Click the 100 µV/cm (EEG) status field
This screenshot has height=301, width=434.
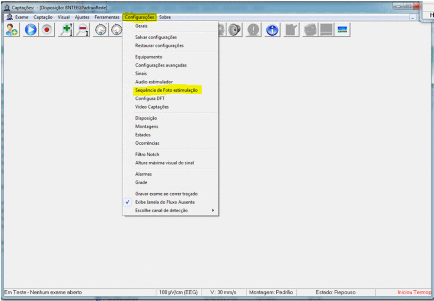click(181, 293)
